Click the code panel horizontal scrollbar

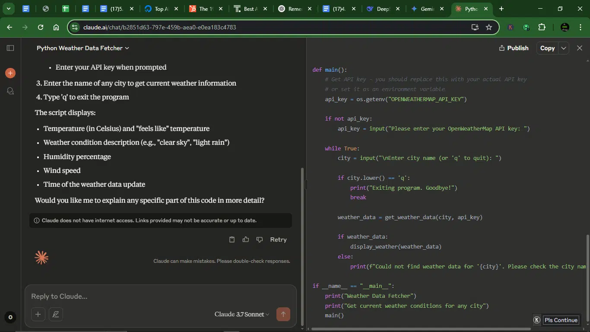click(421, 329)
